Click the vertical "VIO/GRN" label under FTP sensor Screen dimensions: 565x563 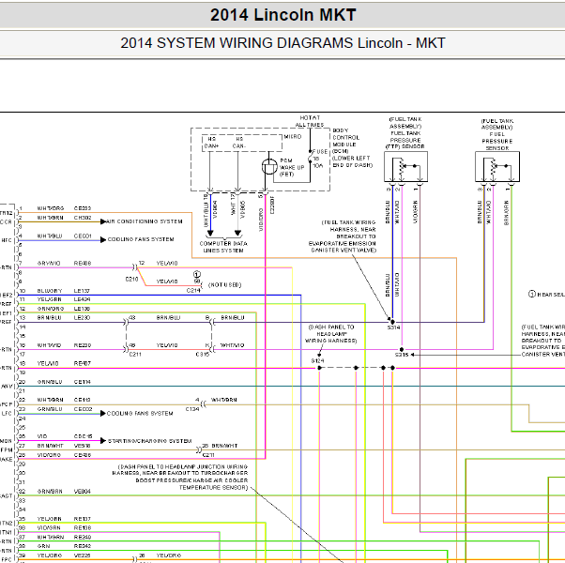tap(415, 212)
